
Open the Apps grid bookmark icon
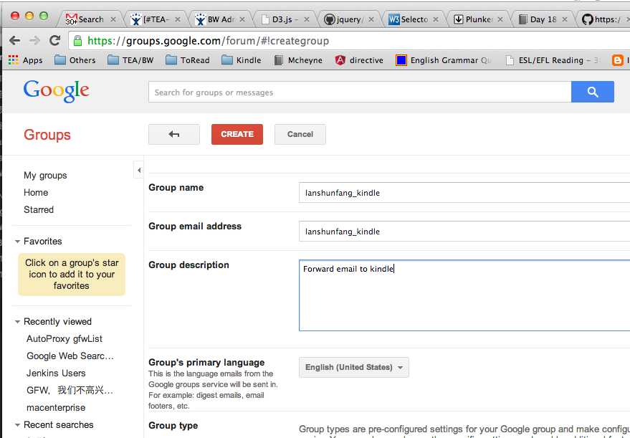pos(13,60)
